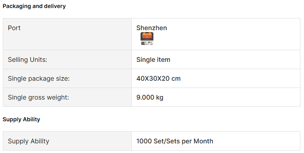
Task: Select the Single item value
Action: tap(153, 59)
